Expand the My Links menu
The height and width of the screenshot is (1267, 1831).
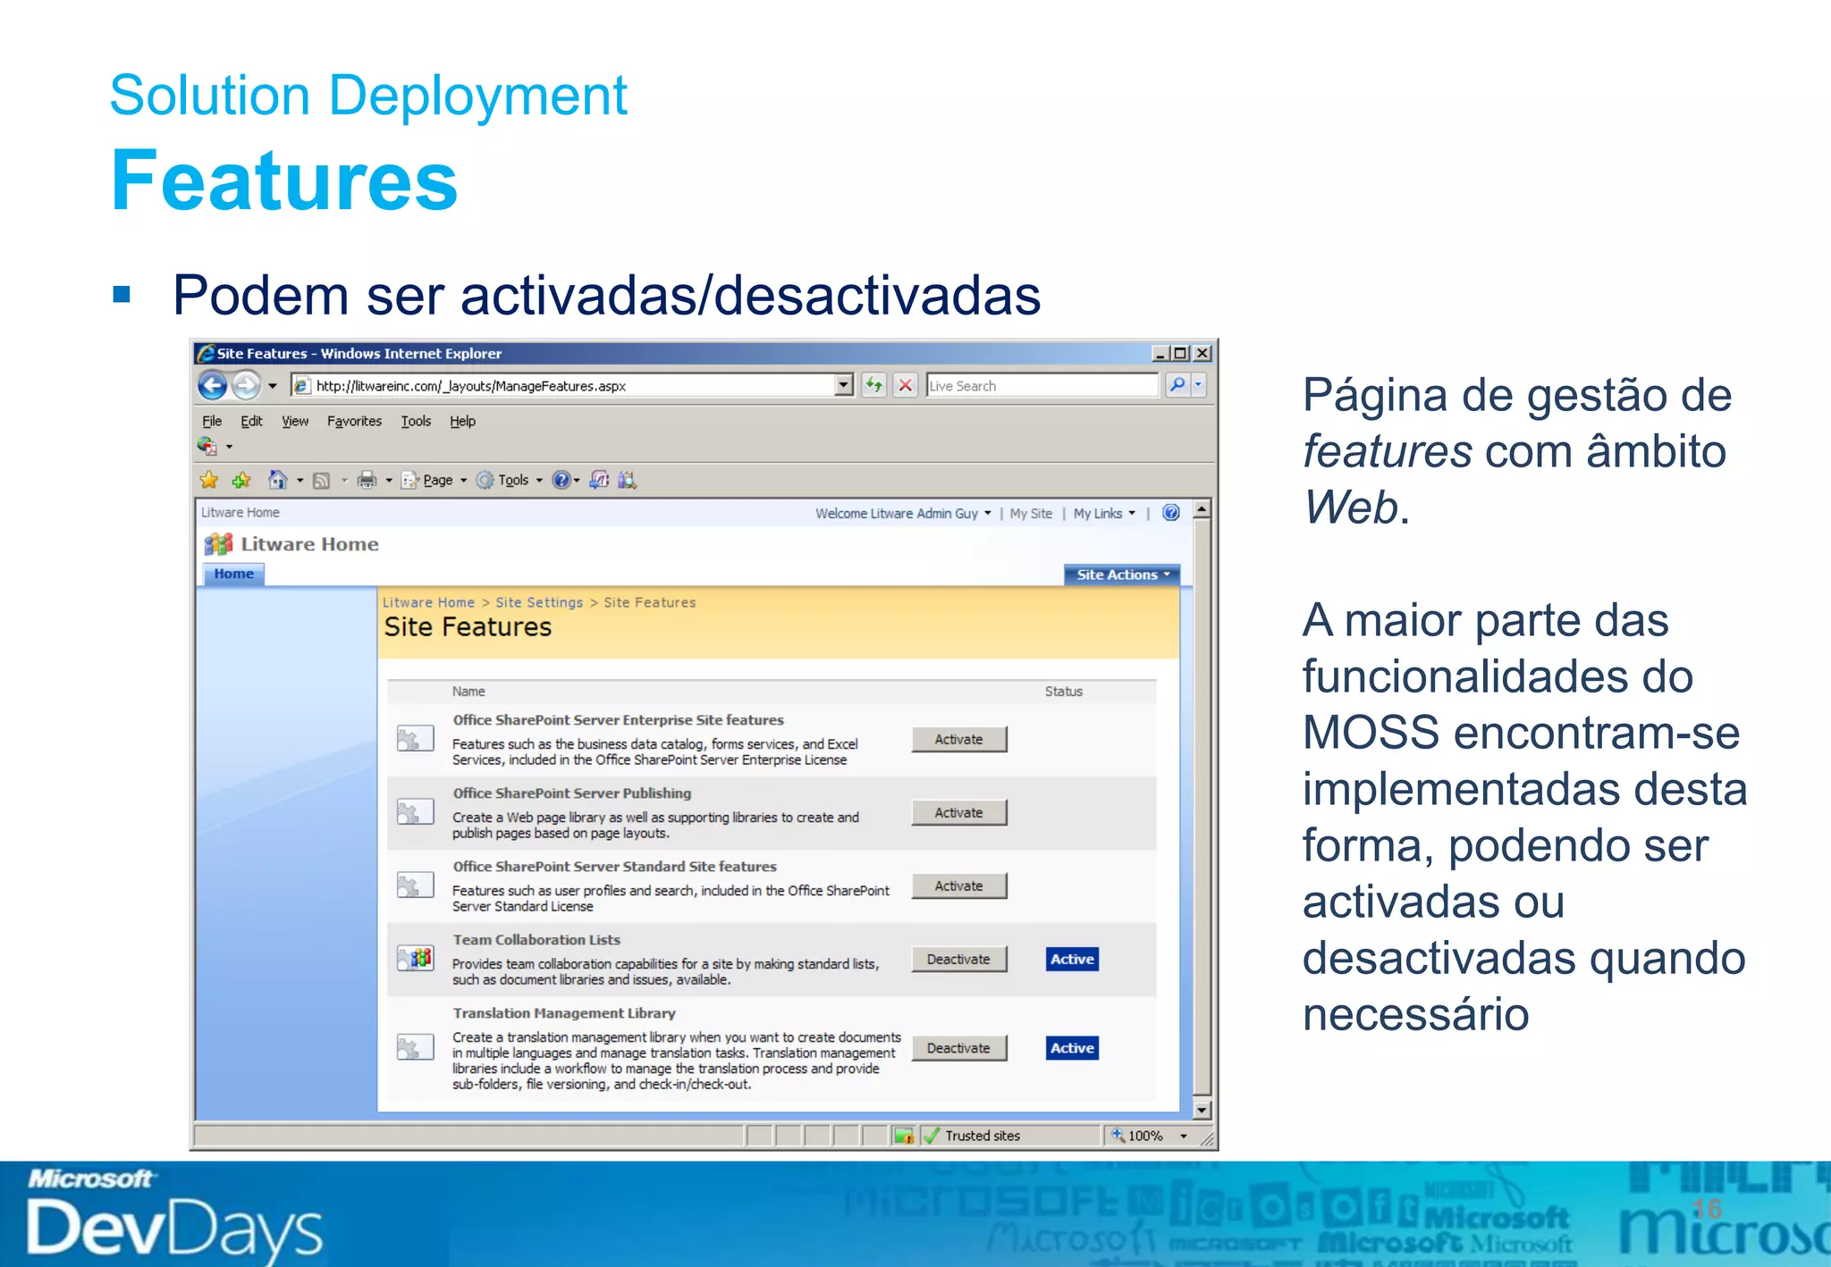(1104, 514)
